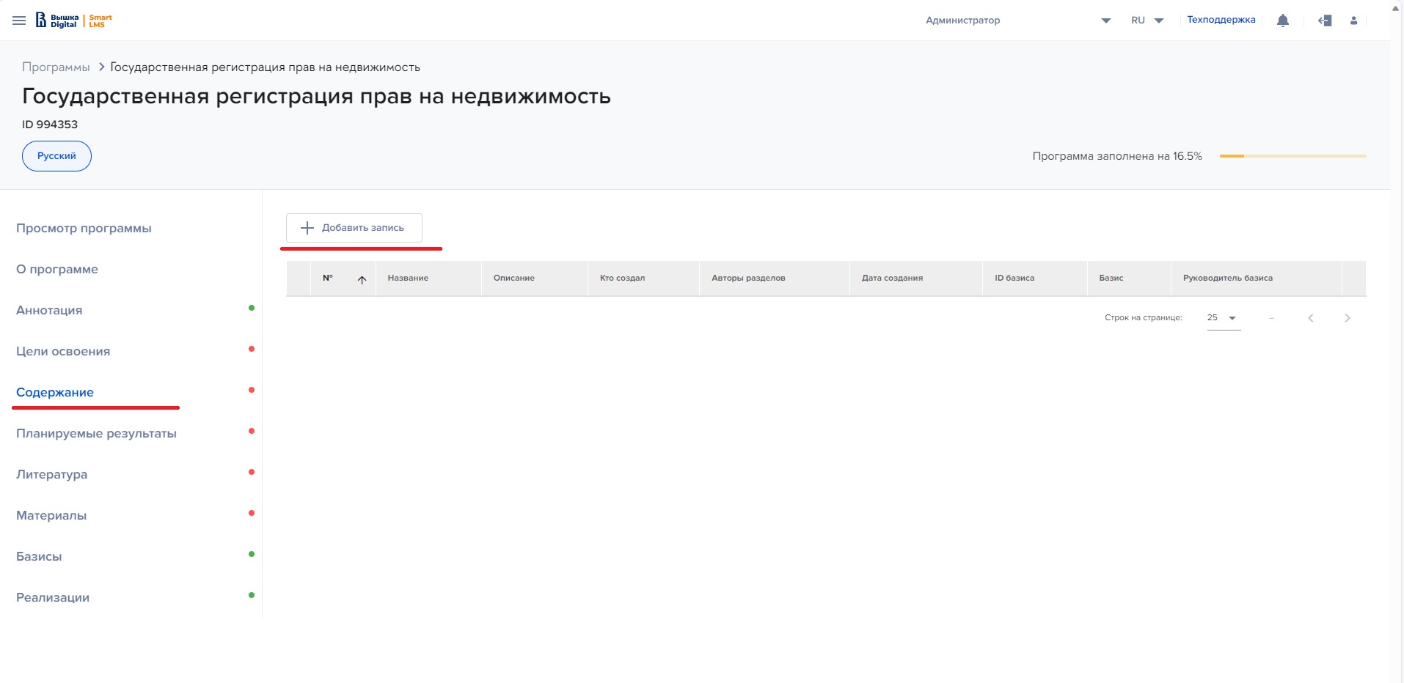Toggle sort arrow in № column
This screenshot has width=1404, height=683.
click(x=362, y=279)
